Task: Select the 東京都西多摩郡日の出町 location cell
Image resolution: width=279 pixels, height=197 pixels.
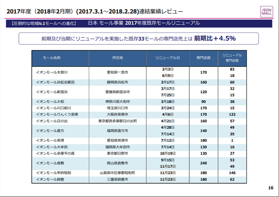Action: [118, 121]
